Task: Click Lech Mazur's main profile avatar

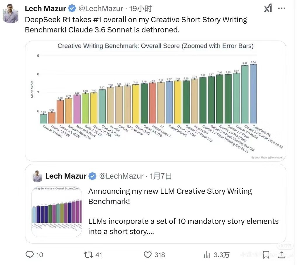Action: tap(11, 13)
